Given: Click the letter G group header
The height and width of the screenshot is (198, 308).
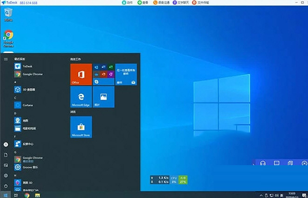Looking at the screenshot, I should (x=15, y=152).
